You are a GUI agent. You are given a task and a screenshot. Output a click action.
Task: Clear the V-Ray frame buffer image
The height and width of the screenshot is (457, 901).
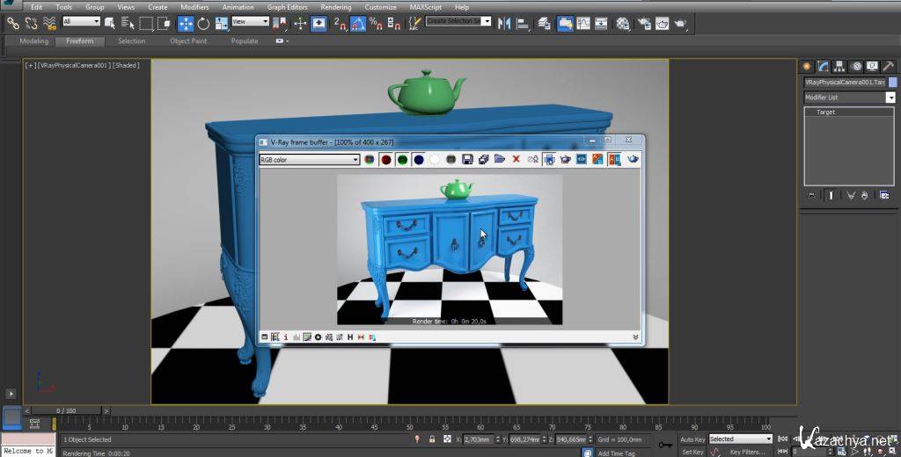pos(516,159)
